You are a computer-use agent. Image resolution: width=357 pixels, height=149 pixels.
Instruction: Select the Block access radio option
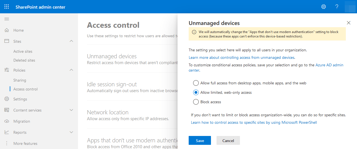[196, 102]
